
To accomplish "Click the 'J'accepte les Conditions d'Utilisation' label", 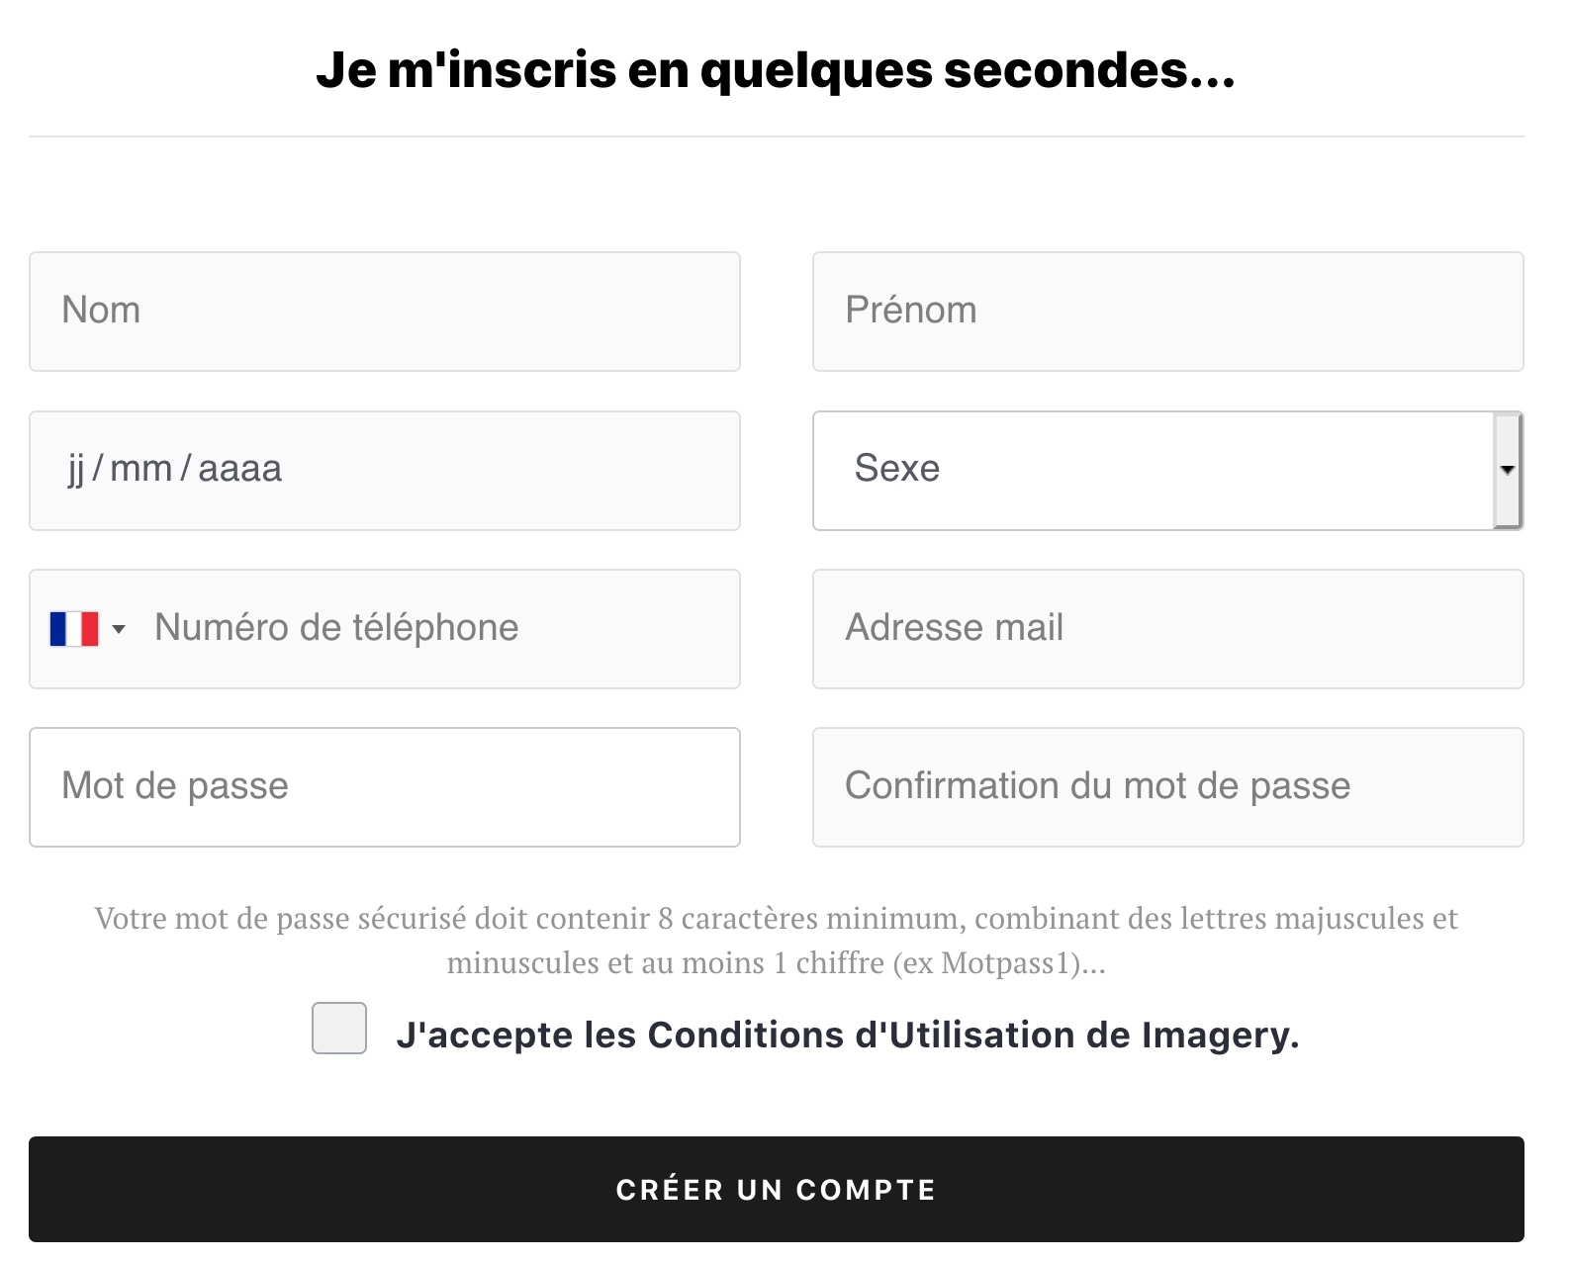I will click(x=847, y=1035).
